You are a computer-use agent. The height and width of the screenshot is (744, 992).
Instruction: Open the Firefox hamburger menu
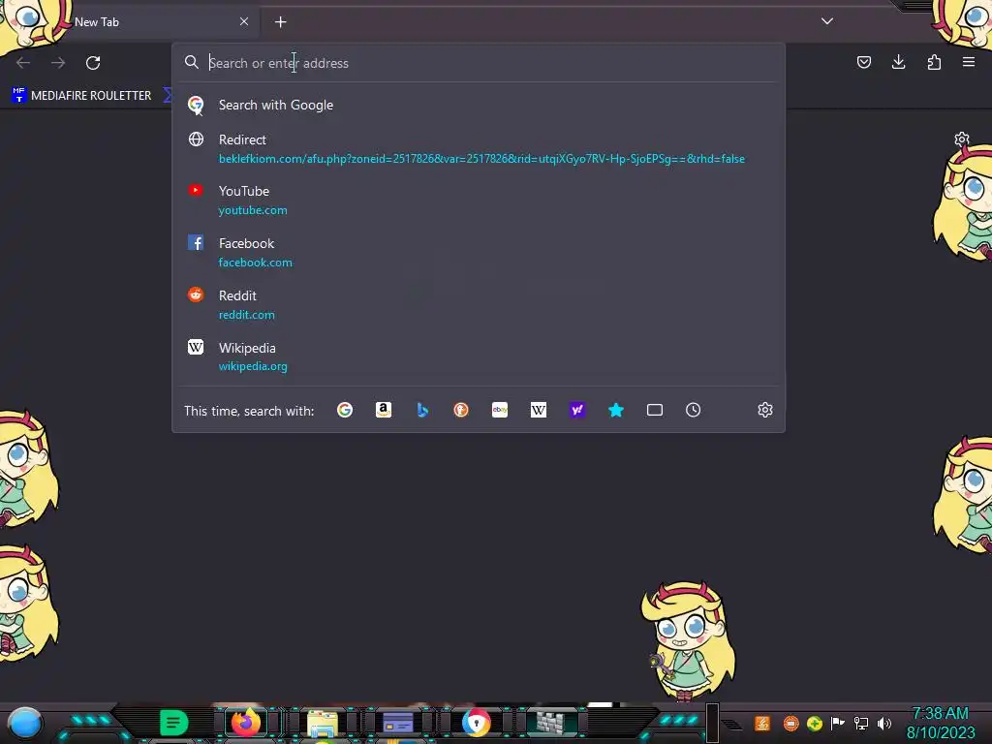(969, 62)
